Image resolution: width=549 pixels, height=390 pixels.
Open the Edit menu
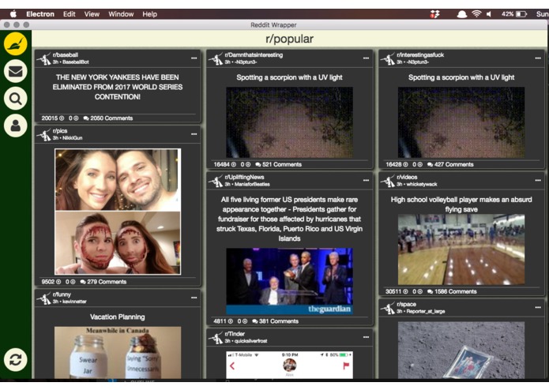pyautogui.click(x=69, y=14)
